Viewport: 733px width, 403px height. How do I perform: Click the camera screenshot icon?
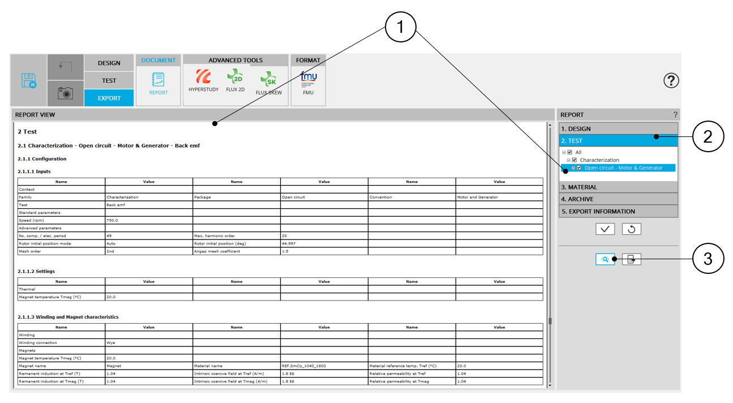(x=65, y=93)
